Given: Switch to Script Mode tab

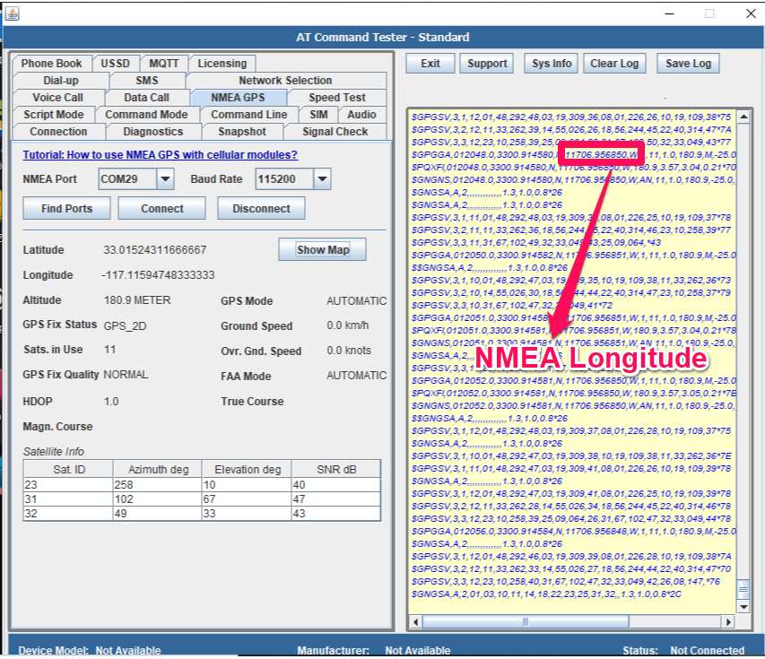Looking at the screenshot, I should coord(54,115).
